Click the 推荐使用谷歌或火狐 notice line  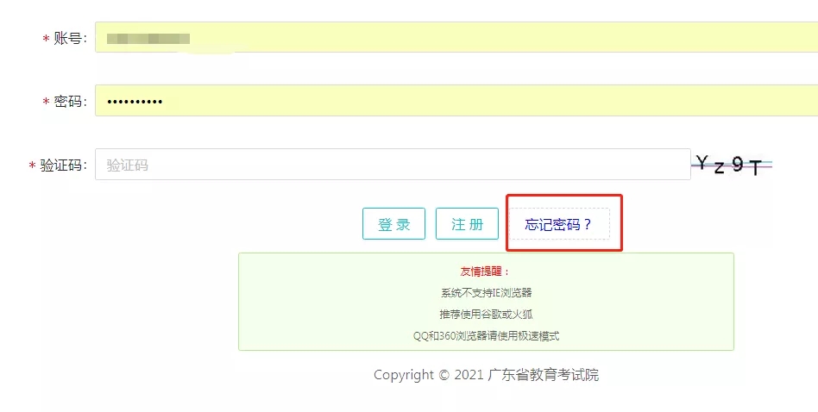tap(486, 314)
